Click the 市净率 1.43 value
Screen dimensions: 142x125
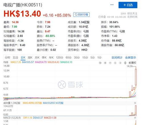(115, 36)
